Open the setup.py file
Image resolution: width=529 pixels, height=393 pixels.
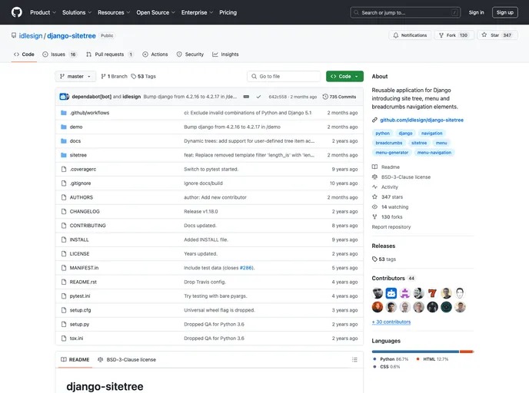tap(80, 324)
